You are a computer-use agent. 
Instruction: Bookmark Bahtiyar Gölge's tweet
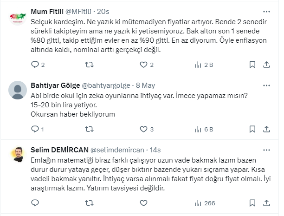click(253, 129)
